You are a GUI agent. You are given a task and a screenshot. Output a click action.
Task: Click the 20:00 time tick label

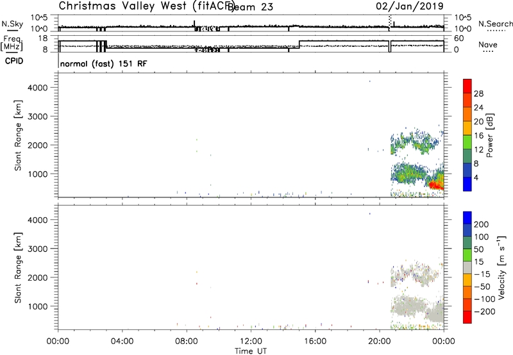[x=379, y=342]
